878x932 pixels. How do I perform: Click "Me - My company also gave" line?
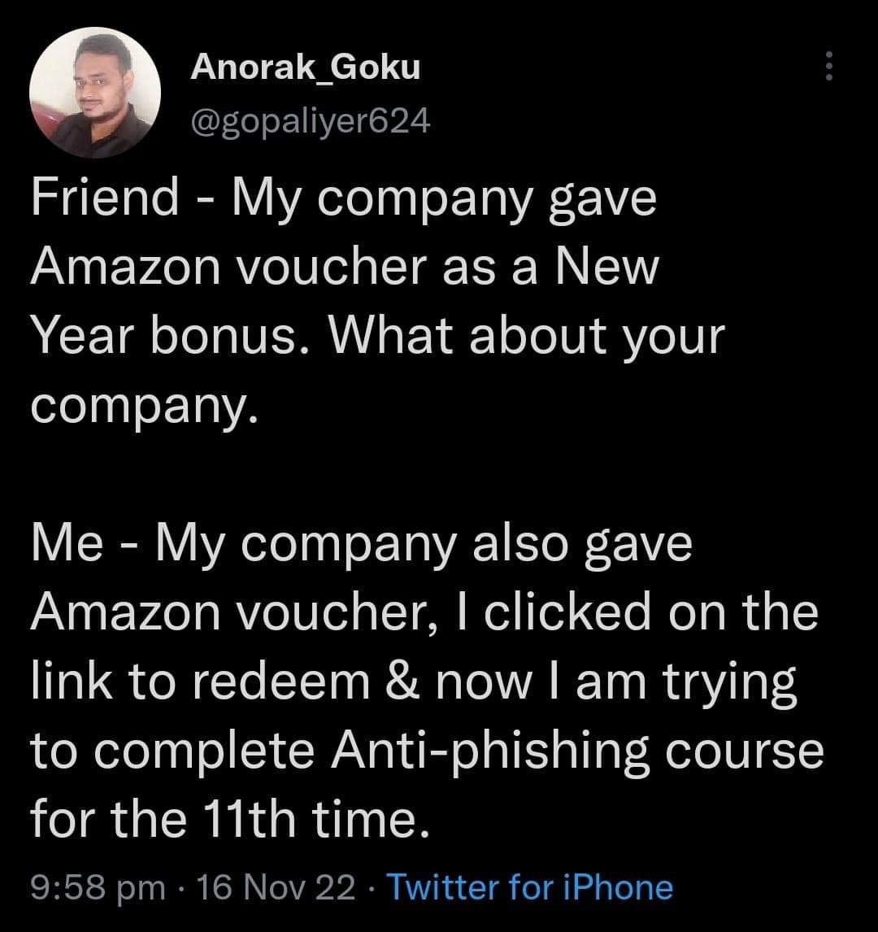tap(361, 544)
